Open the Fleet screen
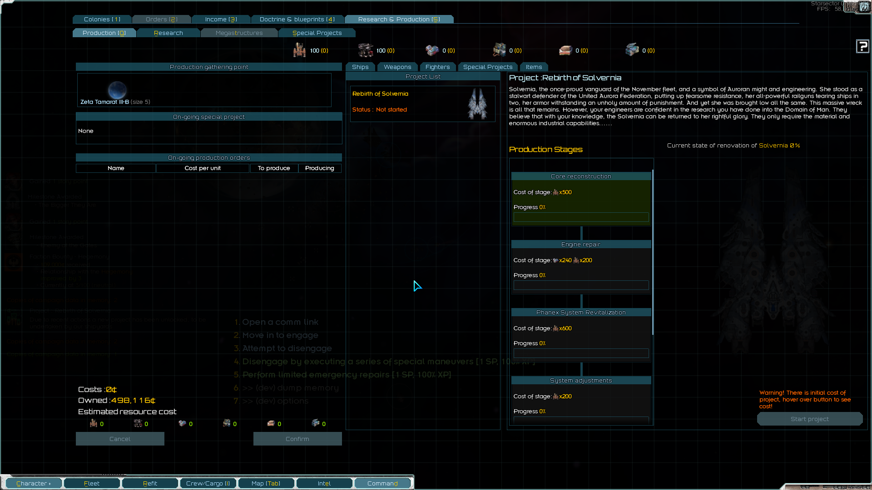Viewport: 872px width, 490px height. click(x=92, y=483)
